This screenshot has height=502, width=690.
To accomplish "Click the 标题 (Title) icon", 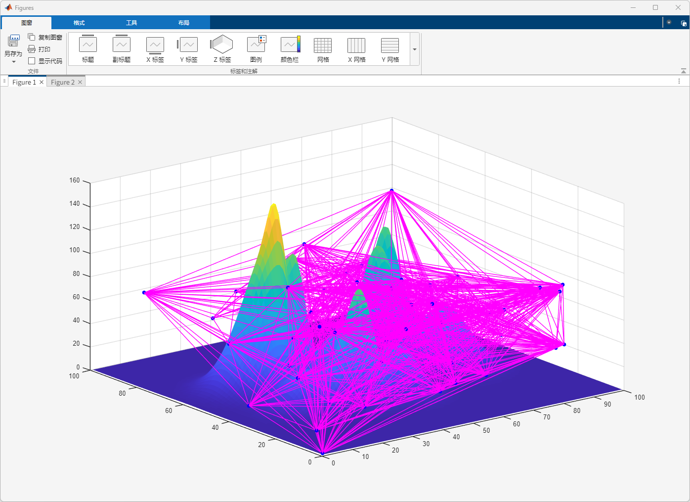I will 88,45.
